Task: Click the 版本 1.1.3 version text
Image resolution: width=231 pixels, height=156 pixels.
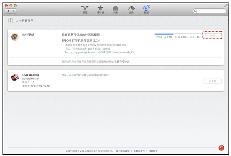Action: click(x=28, y=82)
